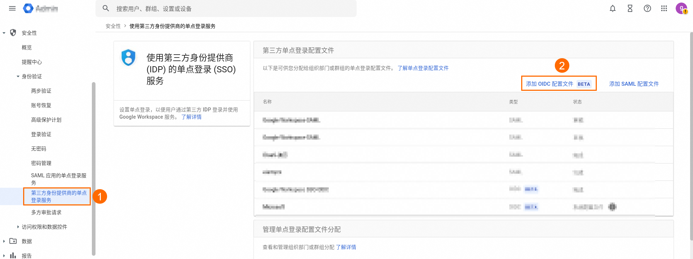Click the IDP shield icon on the card
Screen dimensions: 693x259
128,58
